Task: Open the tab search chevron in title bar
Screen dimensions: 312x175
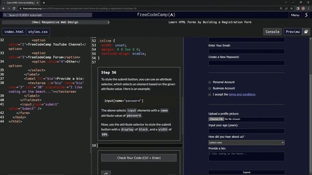Action: [286, 2]
